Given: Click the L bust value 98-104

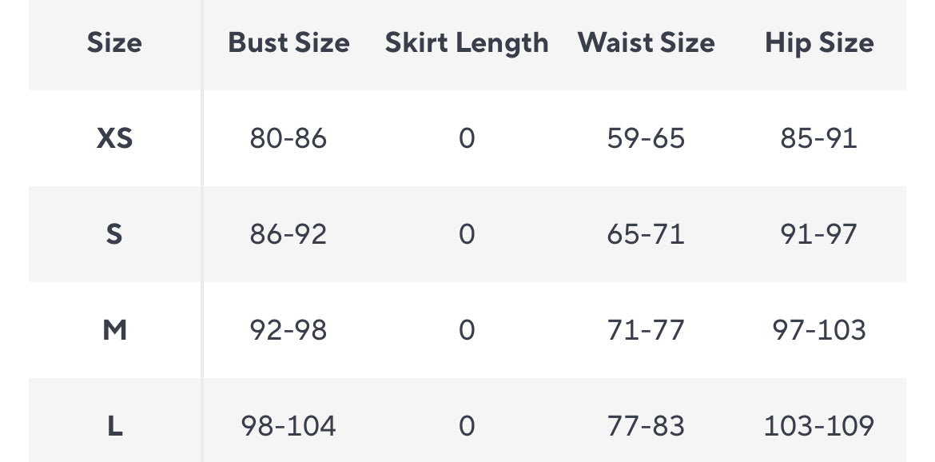Looking at the screenshot, I should [x=288, y=426].
